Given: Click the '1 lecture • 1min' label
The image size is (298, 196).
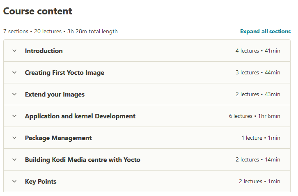Looking at the screenshot, I should 261,138.
